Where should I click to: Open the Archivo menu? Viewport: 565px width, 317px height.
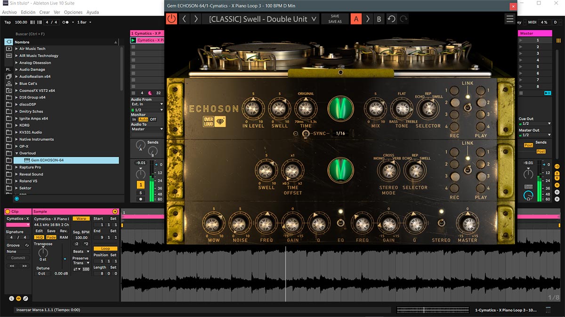(9, 12)
